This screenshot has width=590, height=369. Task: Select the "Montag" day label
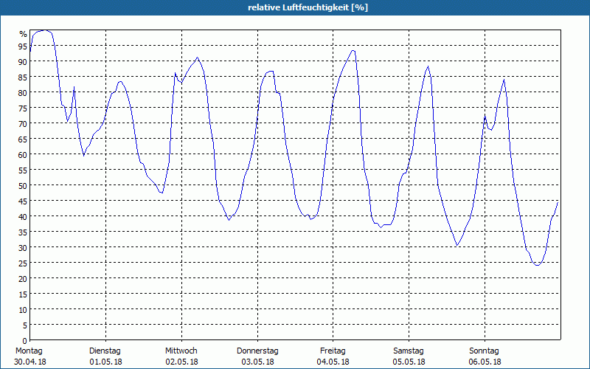[x=29, y=351]
